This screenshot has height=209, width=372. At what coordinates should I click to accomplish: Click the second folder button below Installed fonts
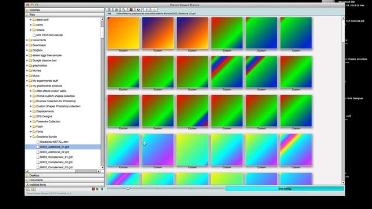[x=34, y=189]
